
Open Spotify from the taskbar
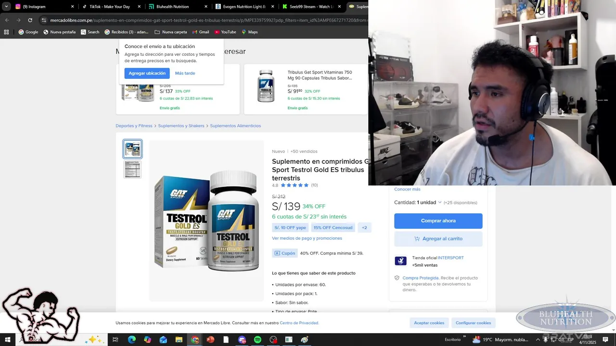257,340
